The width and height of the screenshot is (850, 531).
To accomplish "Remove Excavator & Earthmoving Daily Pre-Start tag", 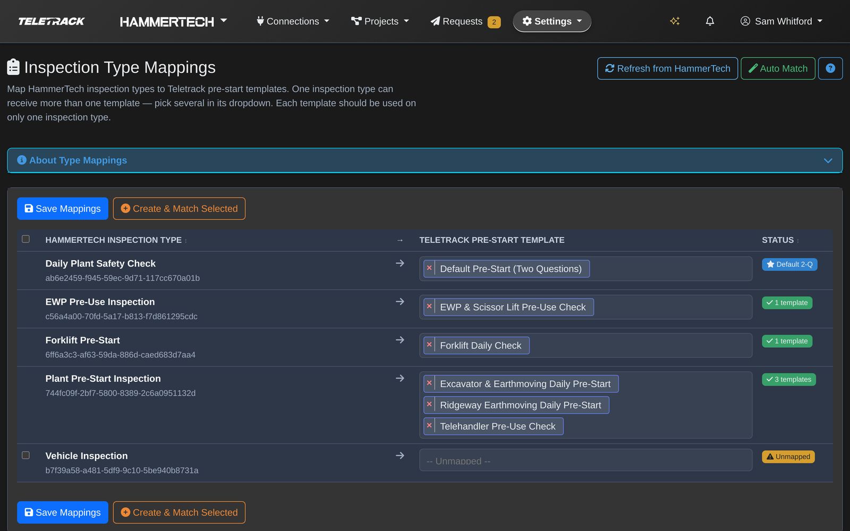I will (x=429, y=383).
